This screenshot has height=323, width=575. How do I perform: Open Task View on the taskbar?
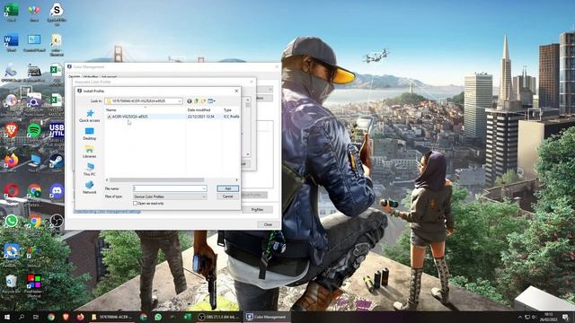pos(36,317)
